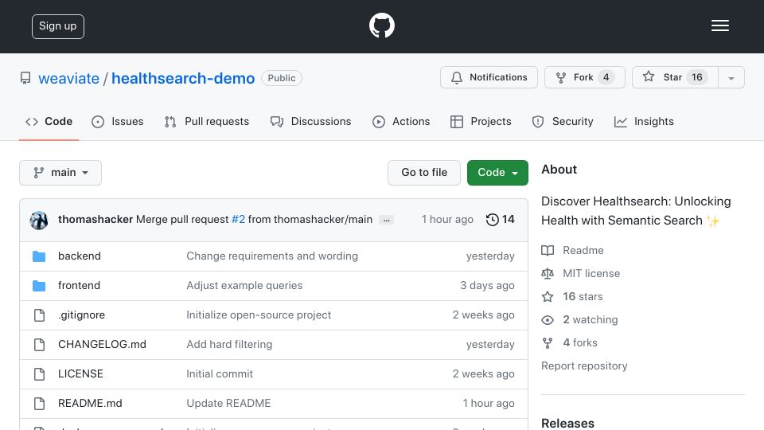This screenshot has height=430, width=764.
Task: Open 'Update README' commit link
Action: (228, 403)
